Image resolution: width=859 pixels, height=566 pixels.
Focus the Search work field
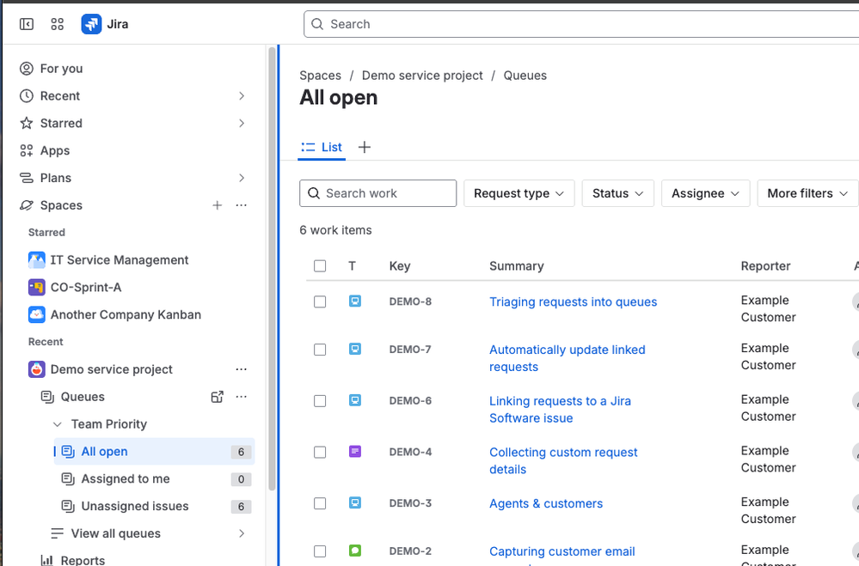pyautogui.click(x=378, y=193)
